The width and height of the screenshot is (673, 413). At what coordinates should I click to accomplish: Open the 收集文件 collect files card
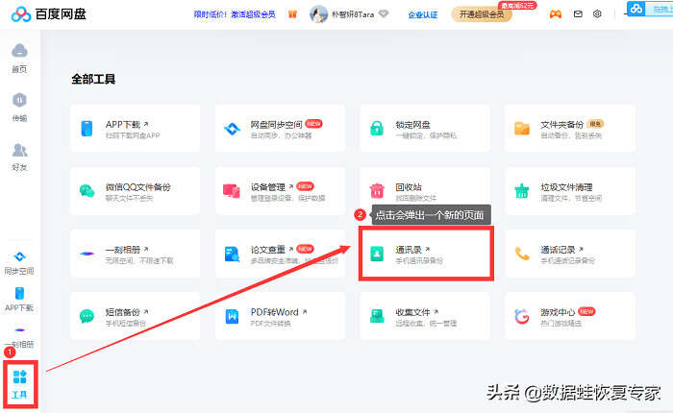point(425,316)
